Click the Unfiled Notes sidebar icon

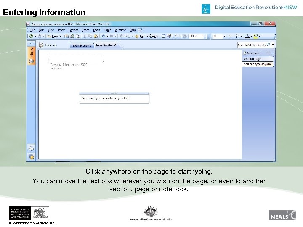tap(31, 149)
